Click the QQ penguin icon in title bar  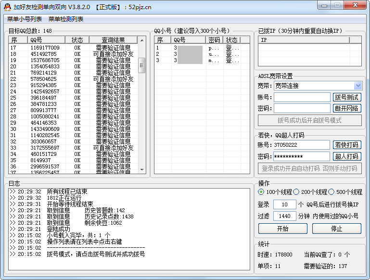[x=7, y=7]
